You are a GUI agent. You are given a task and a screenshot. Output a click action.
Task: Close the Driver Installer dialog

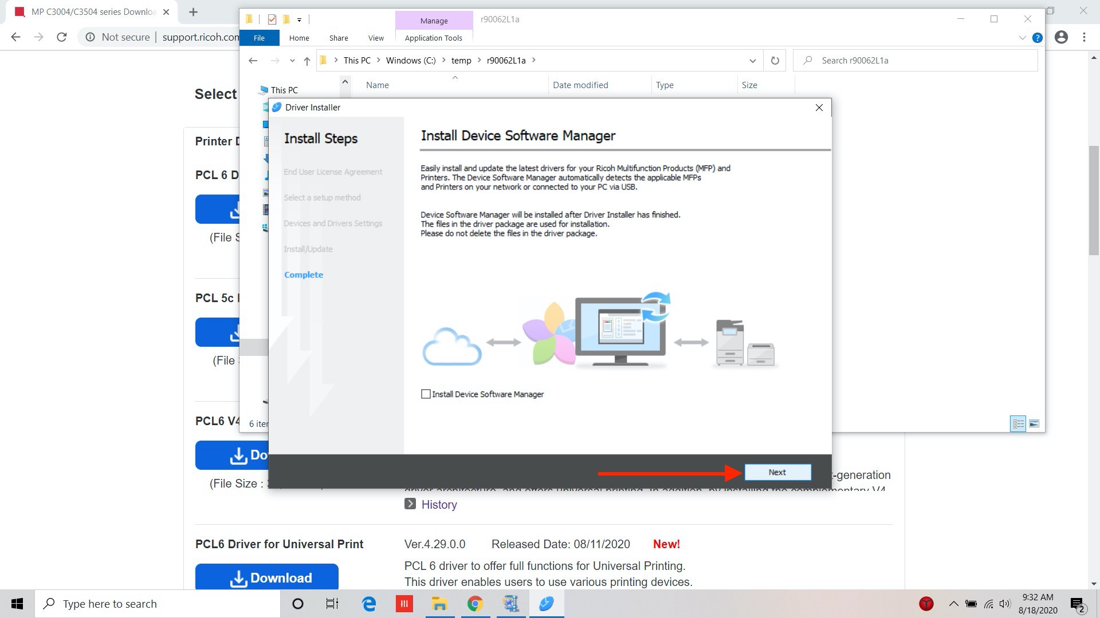[x=819, y=108]
